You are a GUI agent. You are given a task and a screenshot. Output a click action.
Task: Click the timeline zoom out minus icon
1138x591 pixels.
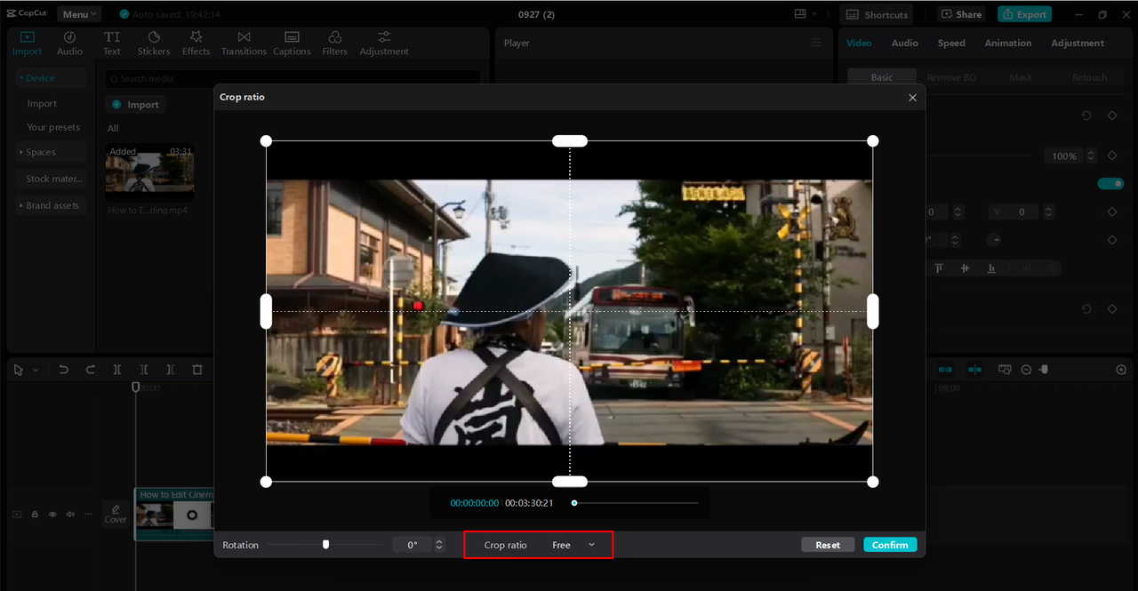coord(1026,370)
